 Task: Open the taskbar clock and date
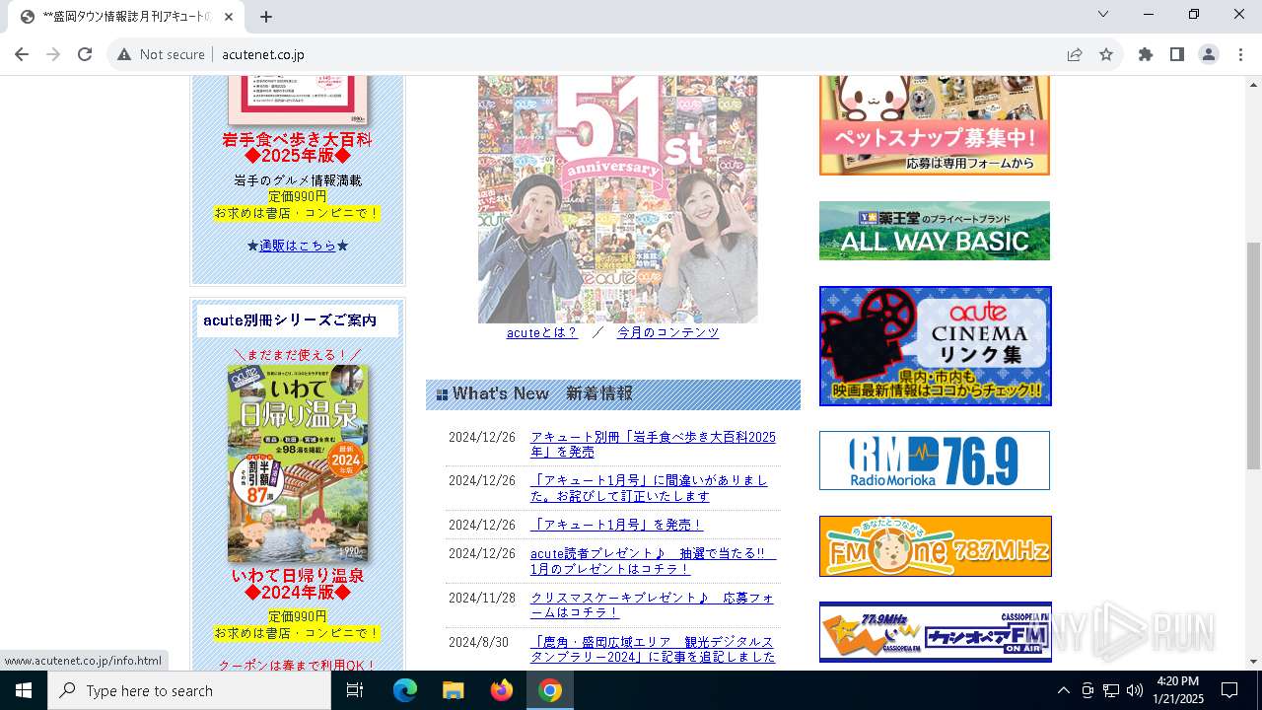(1178, 690)
